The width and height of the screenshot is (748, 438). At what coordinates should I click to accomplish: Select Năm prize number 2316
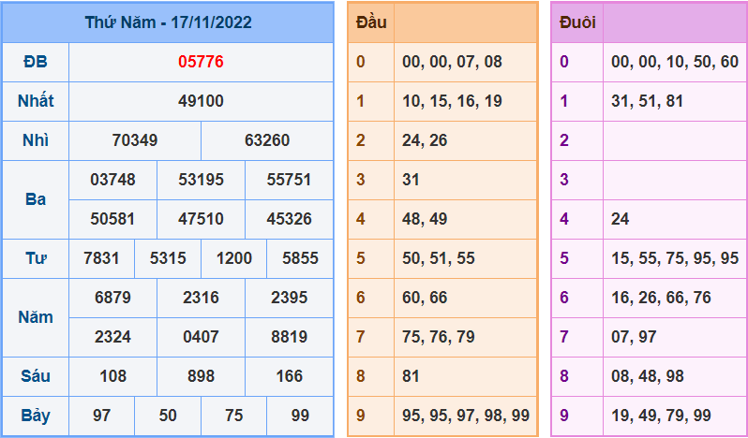[x=201, y=298]
